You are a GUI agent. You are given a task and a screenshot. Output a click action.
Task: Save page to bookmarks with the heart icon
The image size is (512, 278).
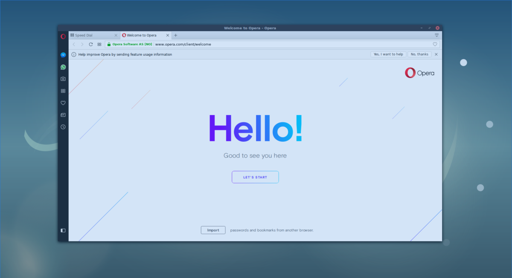[435, 44]
